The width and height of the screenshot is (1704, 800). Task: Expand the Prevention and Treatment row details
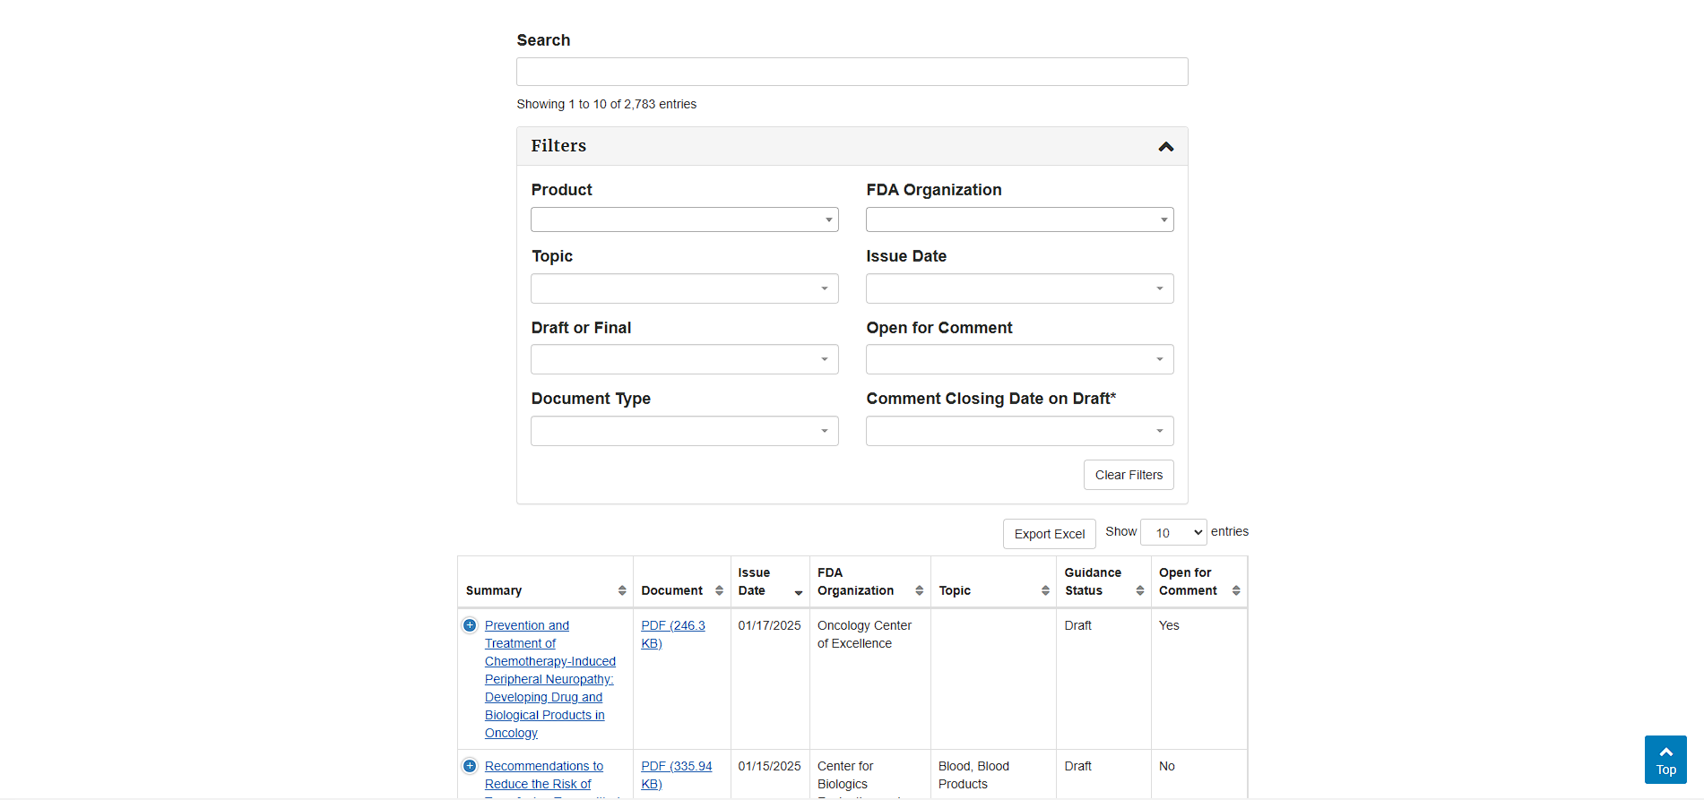tap(470, 625)
